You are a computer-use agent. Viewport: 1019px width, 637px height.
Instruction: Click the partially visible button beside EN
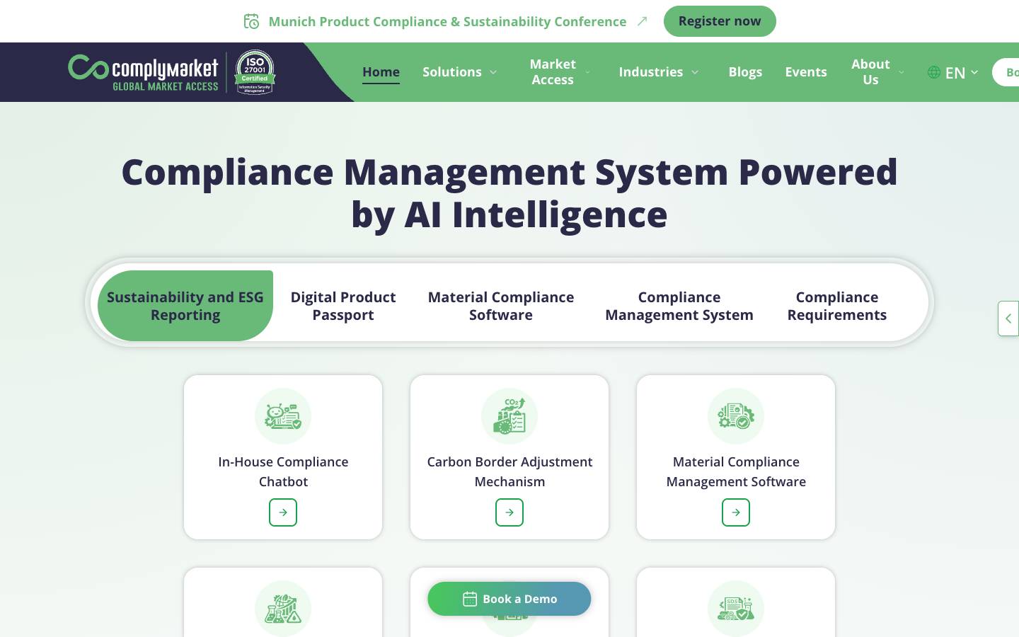1006,72
